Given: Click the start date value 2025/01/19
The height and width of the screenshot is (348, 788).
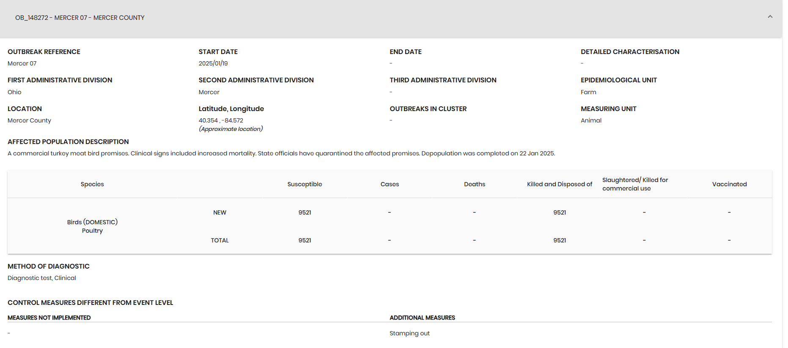Looking at the screenshot, I should (213, 63).
